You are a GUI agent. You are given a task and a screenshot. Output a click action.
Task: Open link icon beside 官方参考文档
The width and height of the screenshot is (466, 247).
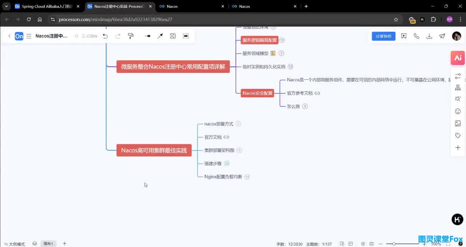coord(317,93)
